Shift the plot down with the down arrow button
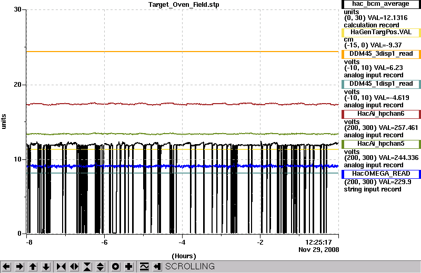 click(46, 267)
